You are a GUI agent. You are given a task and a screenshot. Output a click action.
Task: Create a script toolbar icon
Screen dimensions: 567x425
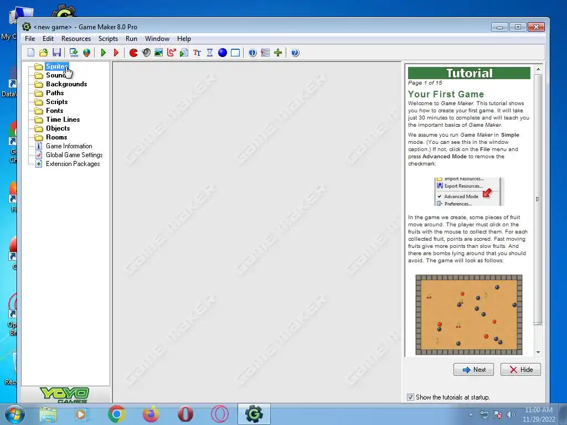click(184, 53)
